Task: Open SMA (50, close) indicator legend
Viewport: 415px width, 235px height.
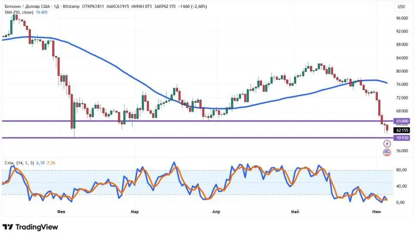Action: tap(19, 12)
